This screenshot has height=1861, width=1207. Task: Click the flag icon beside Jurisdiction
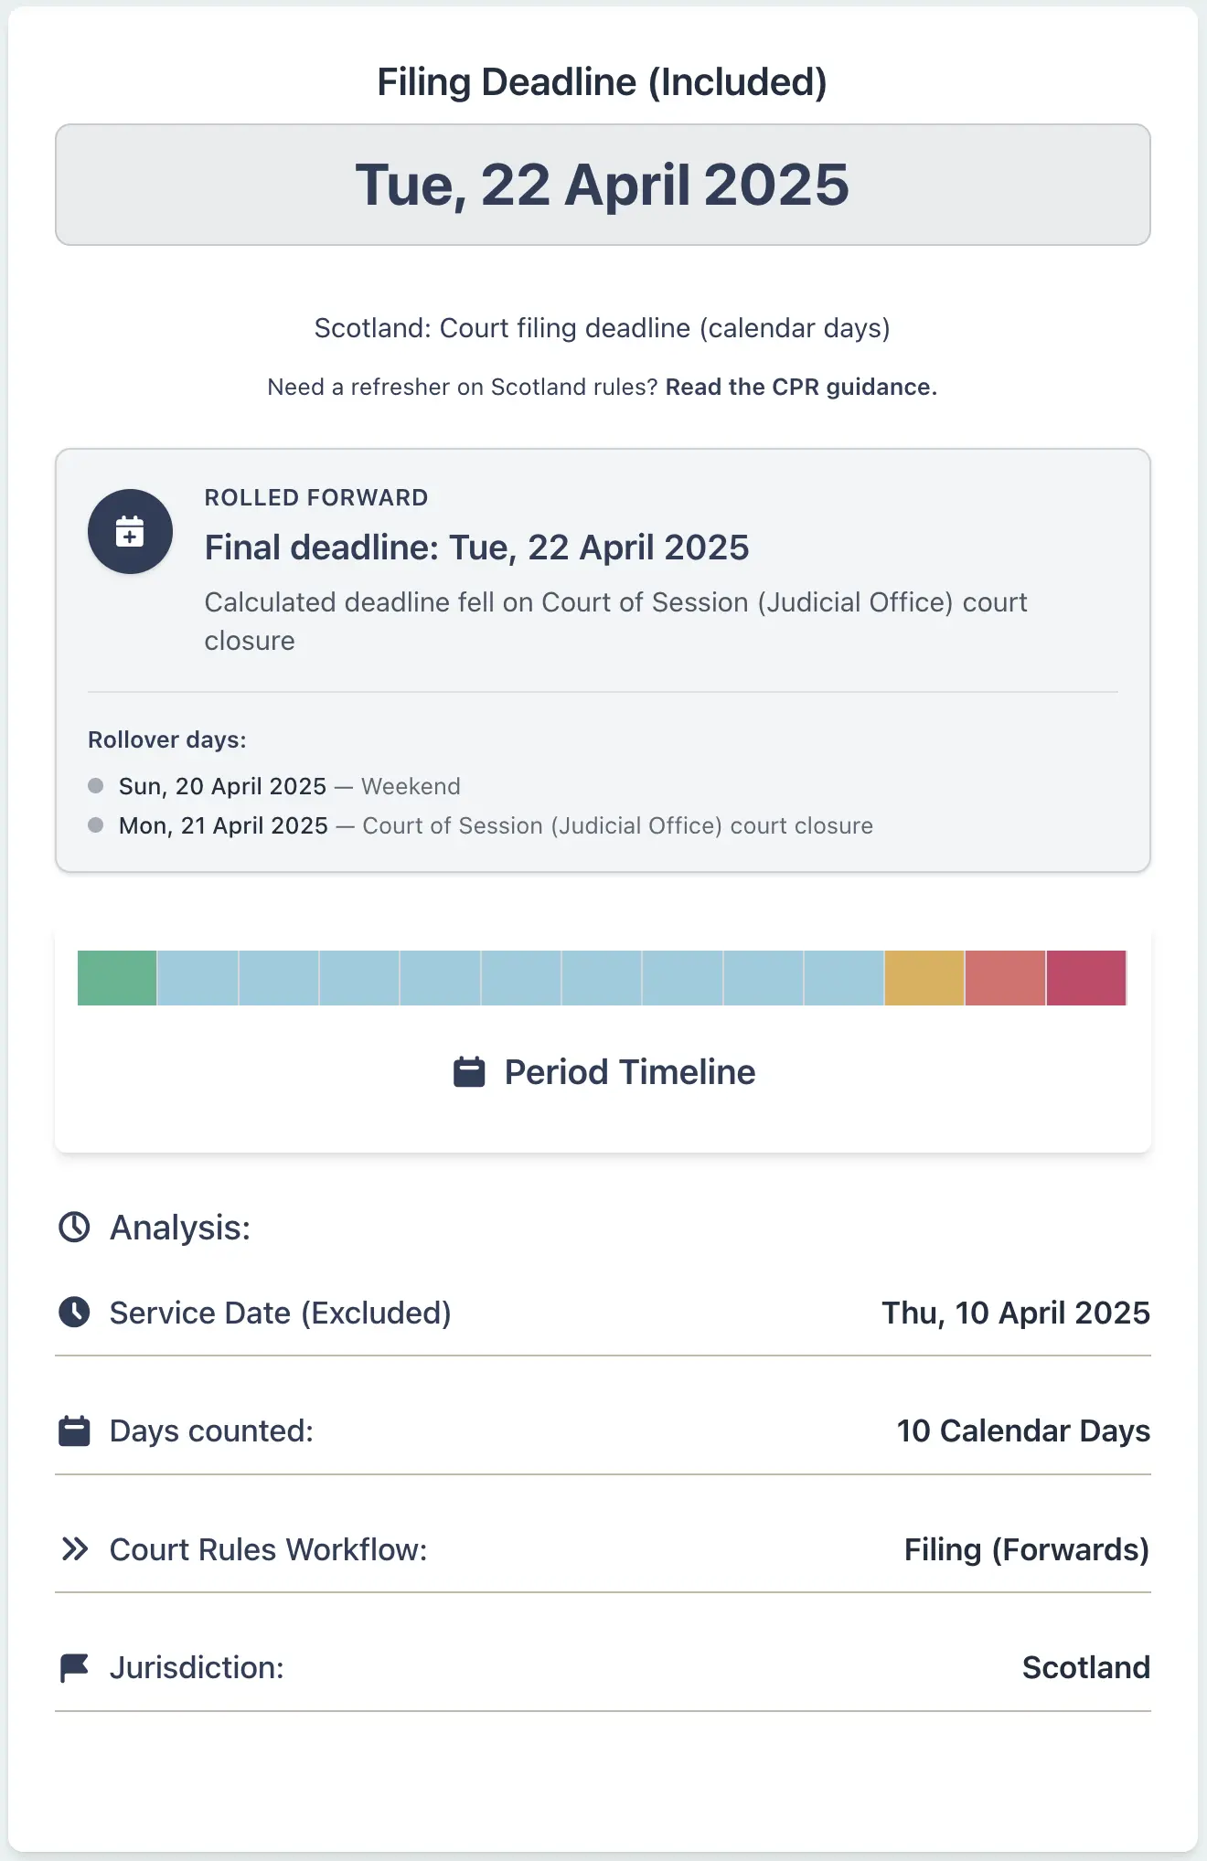[x=75, y=1666]
